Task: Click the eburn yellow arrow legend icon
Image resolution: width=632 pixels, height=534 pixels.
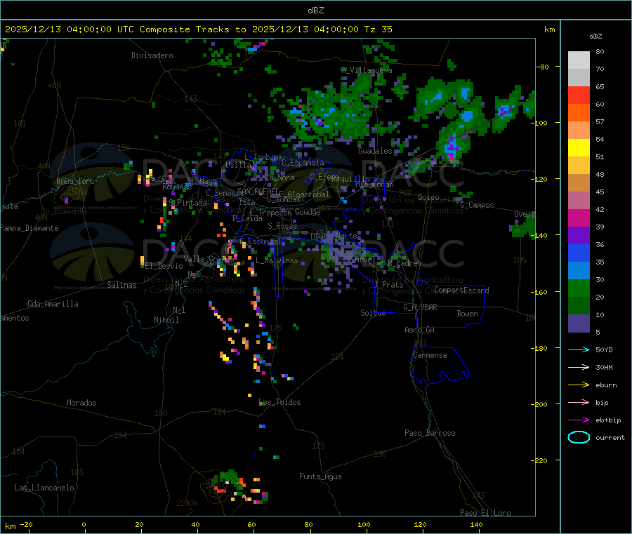Action: [x=579, y=385]
